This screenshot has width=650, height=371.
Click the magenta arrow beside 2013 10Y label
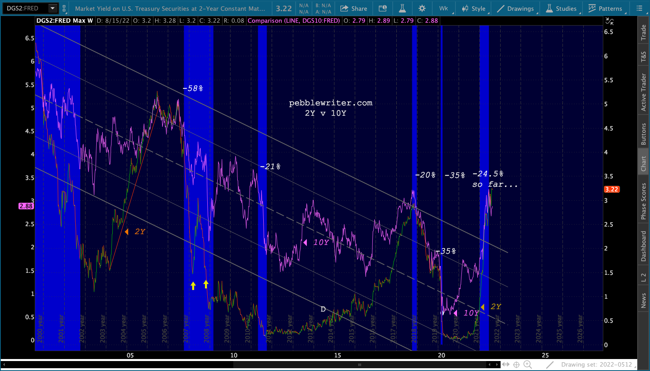[x=305, y=243]
